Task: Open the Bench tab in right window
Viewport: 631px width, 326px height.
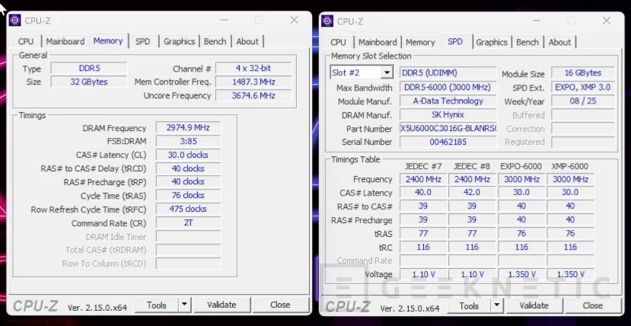Action: 527,43
